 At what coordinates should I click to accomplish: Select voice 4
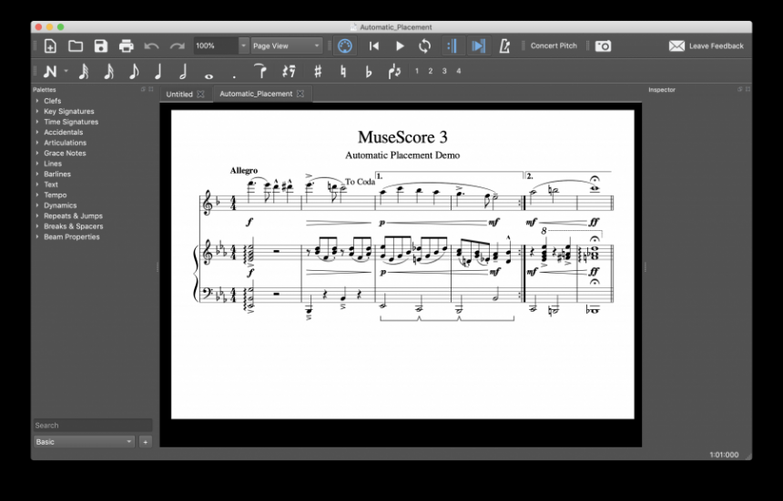point(458,71)
